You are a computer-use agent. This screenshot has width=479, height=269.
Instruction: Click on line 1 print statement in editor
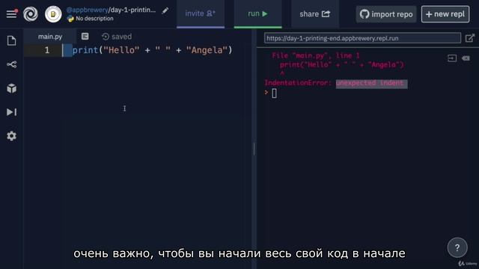pos(152,50)
